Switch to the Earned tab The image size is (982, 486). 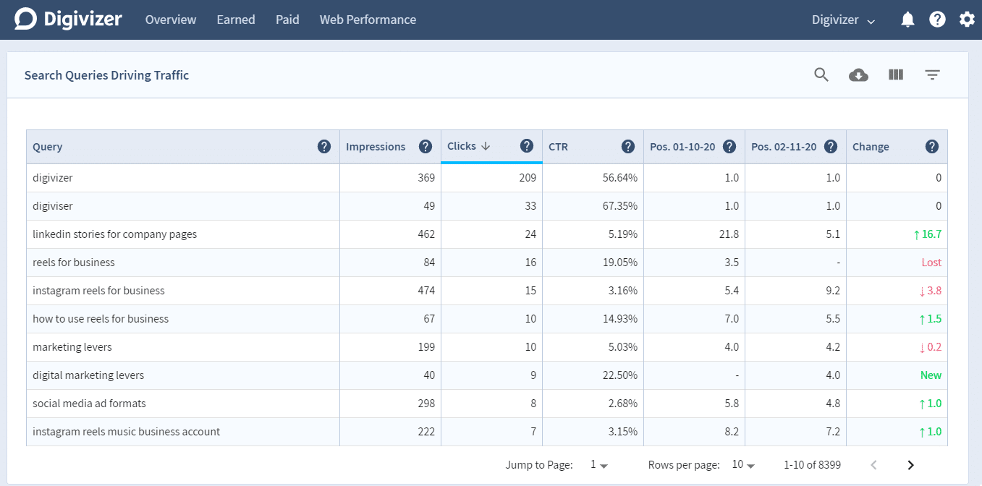point(235,20)
